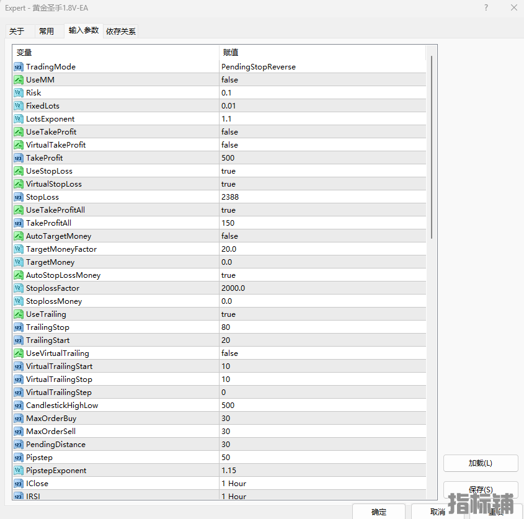Open the 依存关系 tab
Viewport: 524px width, 519px height.
coord(121,32)
